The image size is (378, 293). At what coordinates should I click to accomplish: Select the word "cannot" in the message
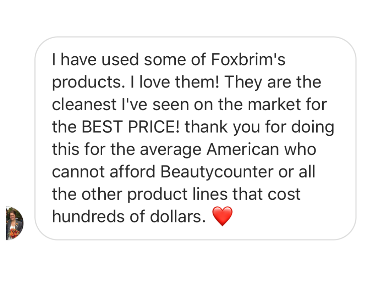coord(78,172)
